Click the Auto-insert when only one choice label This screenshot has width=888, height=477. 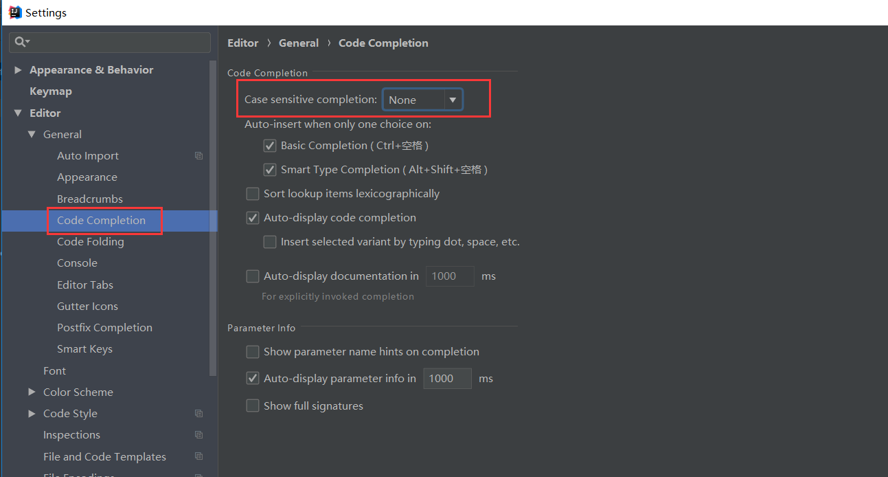pos(338,124)
